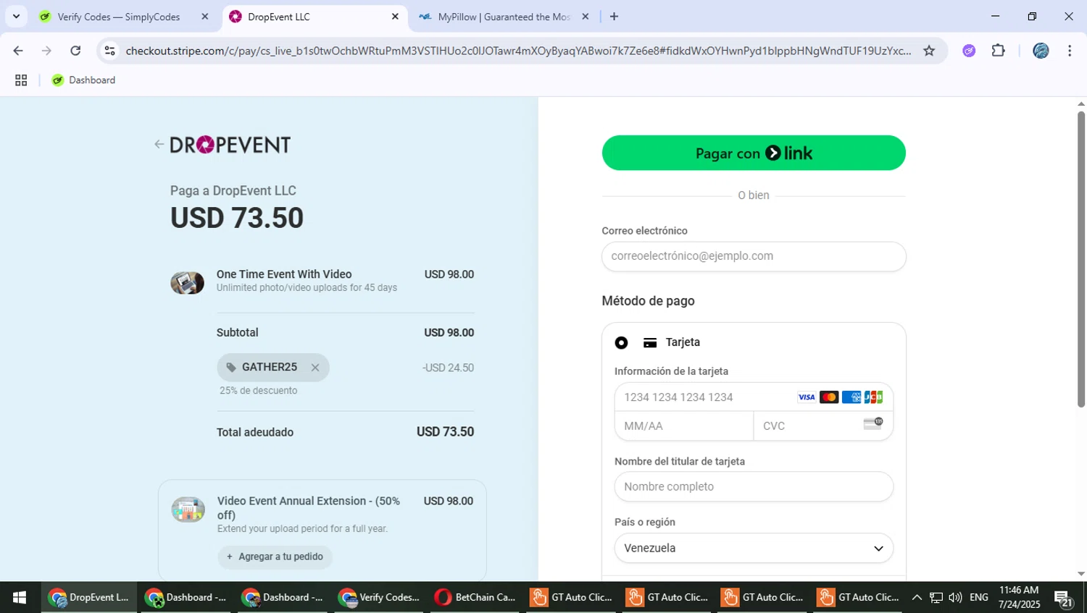Open the Windows Start menu
The height and width of the screenshot is (613, 1087).
(x=20, y=597)
